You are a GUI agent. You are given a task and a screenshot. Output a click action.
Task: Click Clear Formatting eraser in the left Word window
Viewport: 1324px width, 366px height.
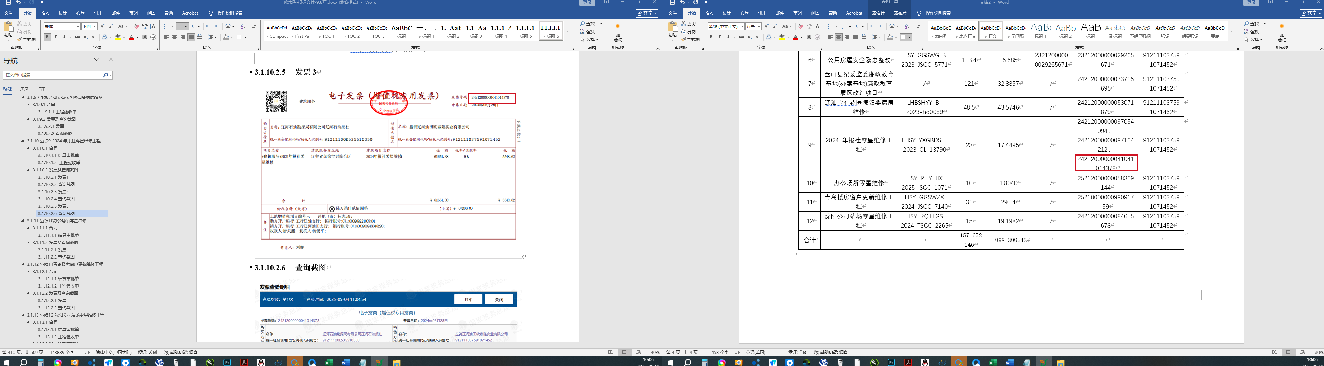tap(137, 26)
